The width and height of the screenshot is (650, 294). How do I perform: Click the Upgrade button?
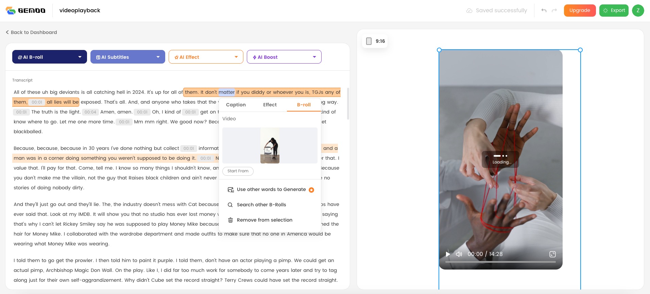pyautogui.click(x=580, y=11)
